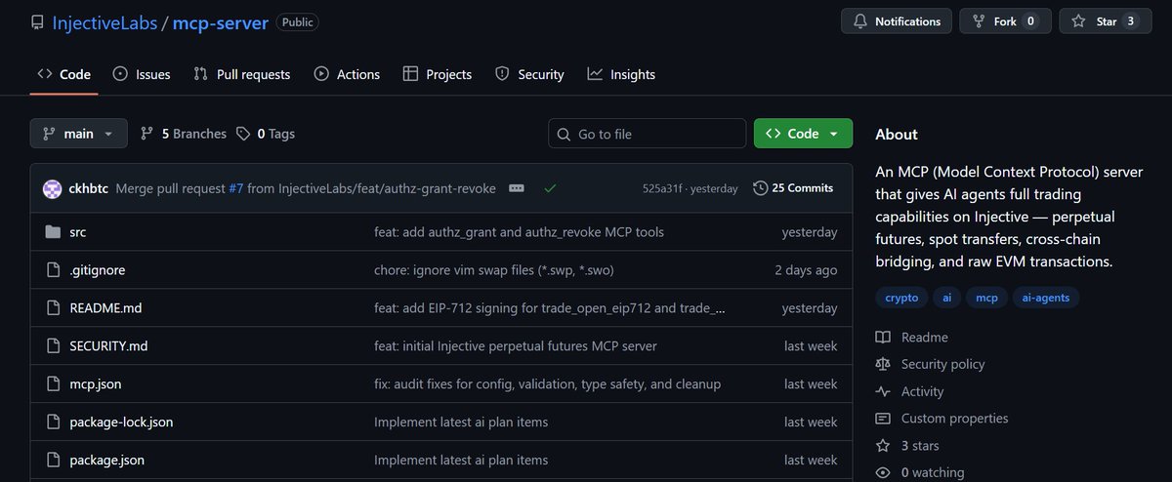Click the pulse icon beside Activity
The height and width of the screenshot is (482, 1172).
(x=883, y=391)
